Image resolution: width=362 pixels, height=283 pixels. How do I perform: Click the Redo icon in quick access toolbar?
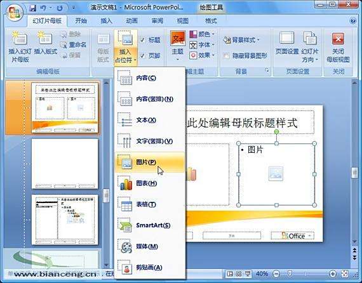tap(60, 8)
